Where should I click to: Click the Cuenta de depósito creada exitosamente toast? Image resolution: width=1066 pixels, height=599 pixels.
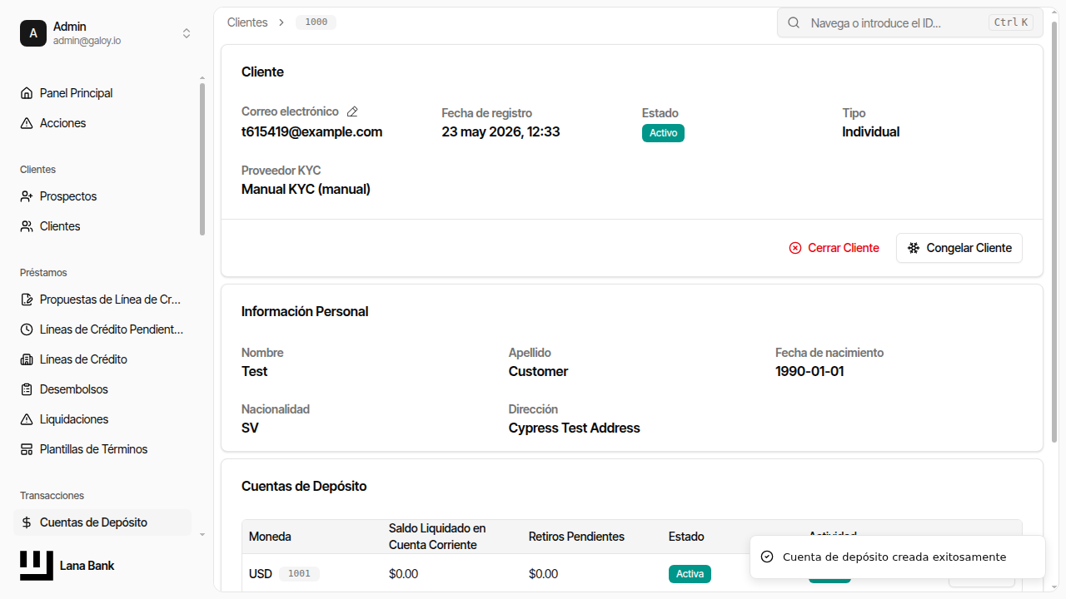click(x=898, y=557)
